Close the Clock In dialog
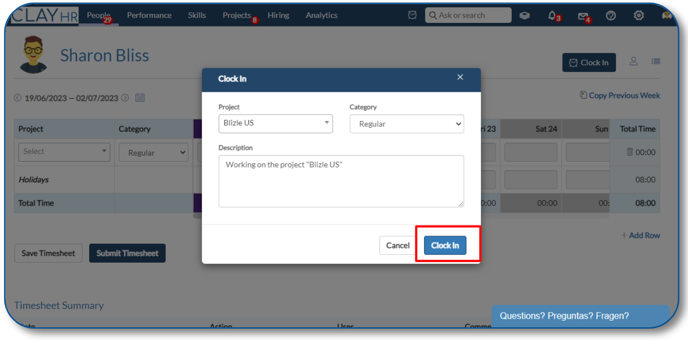This screenshot has height=340, width=688. tap(460, 77)
